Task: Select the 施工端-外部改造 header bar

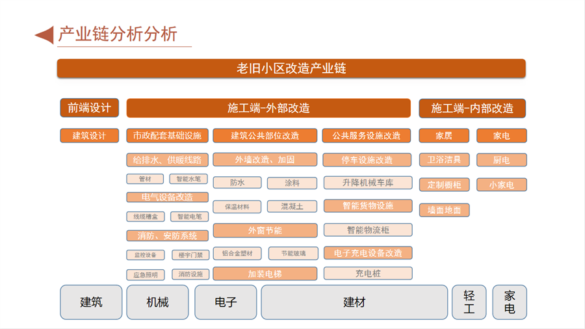Action: [x=268, y=108]
